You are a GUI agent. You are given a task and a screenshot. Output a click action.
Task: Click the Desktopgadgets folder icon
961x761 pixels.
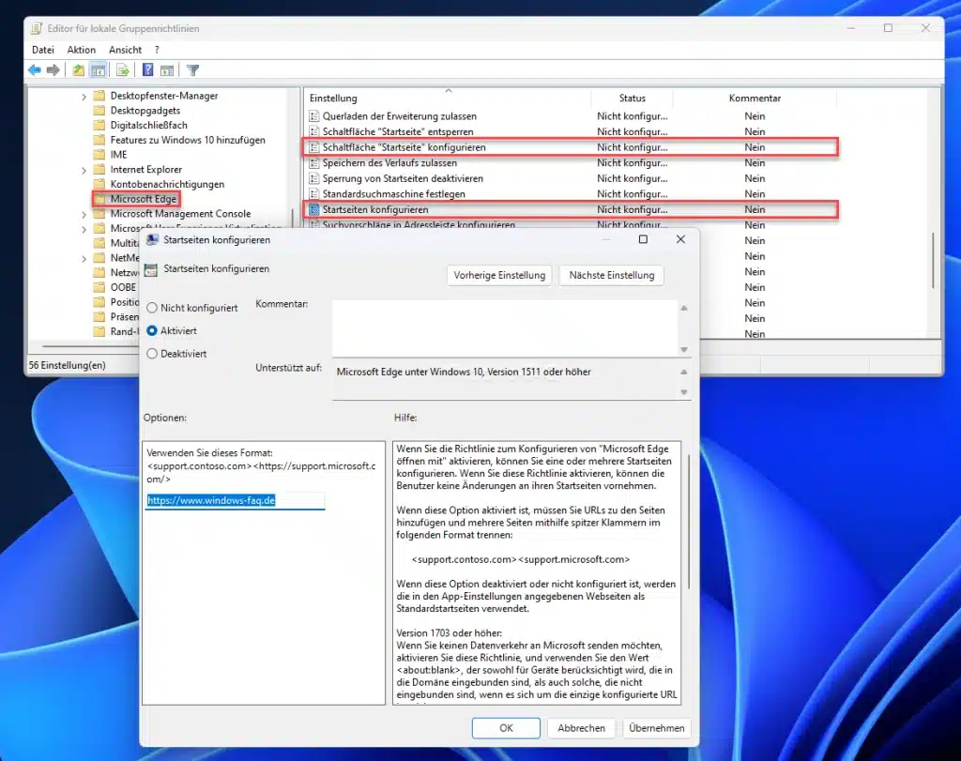click(x=99, y=111)
